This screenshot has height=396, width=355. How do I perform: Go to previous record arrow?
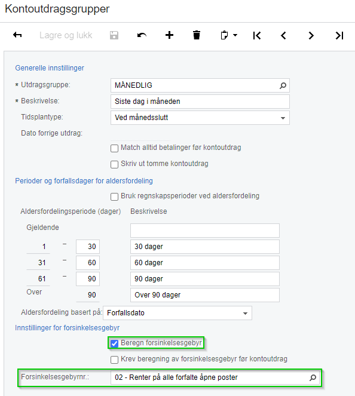coord(283,35)
